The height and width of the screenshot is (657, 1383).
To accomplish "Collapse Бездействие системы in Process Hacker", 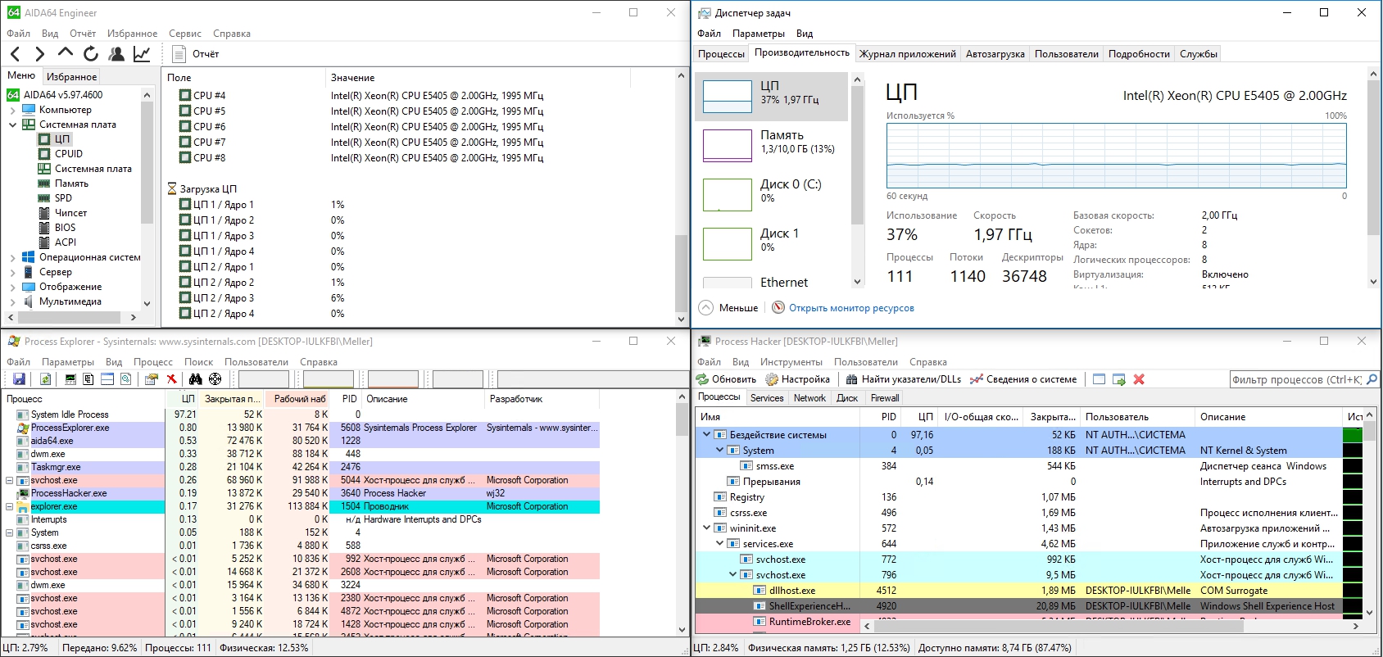I will point(706,435).
